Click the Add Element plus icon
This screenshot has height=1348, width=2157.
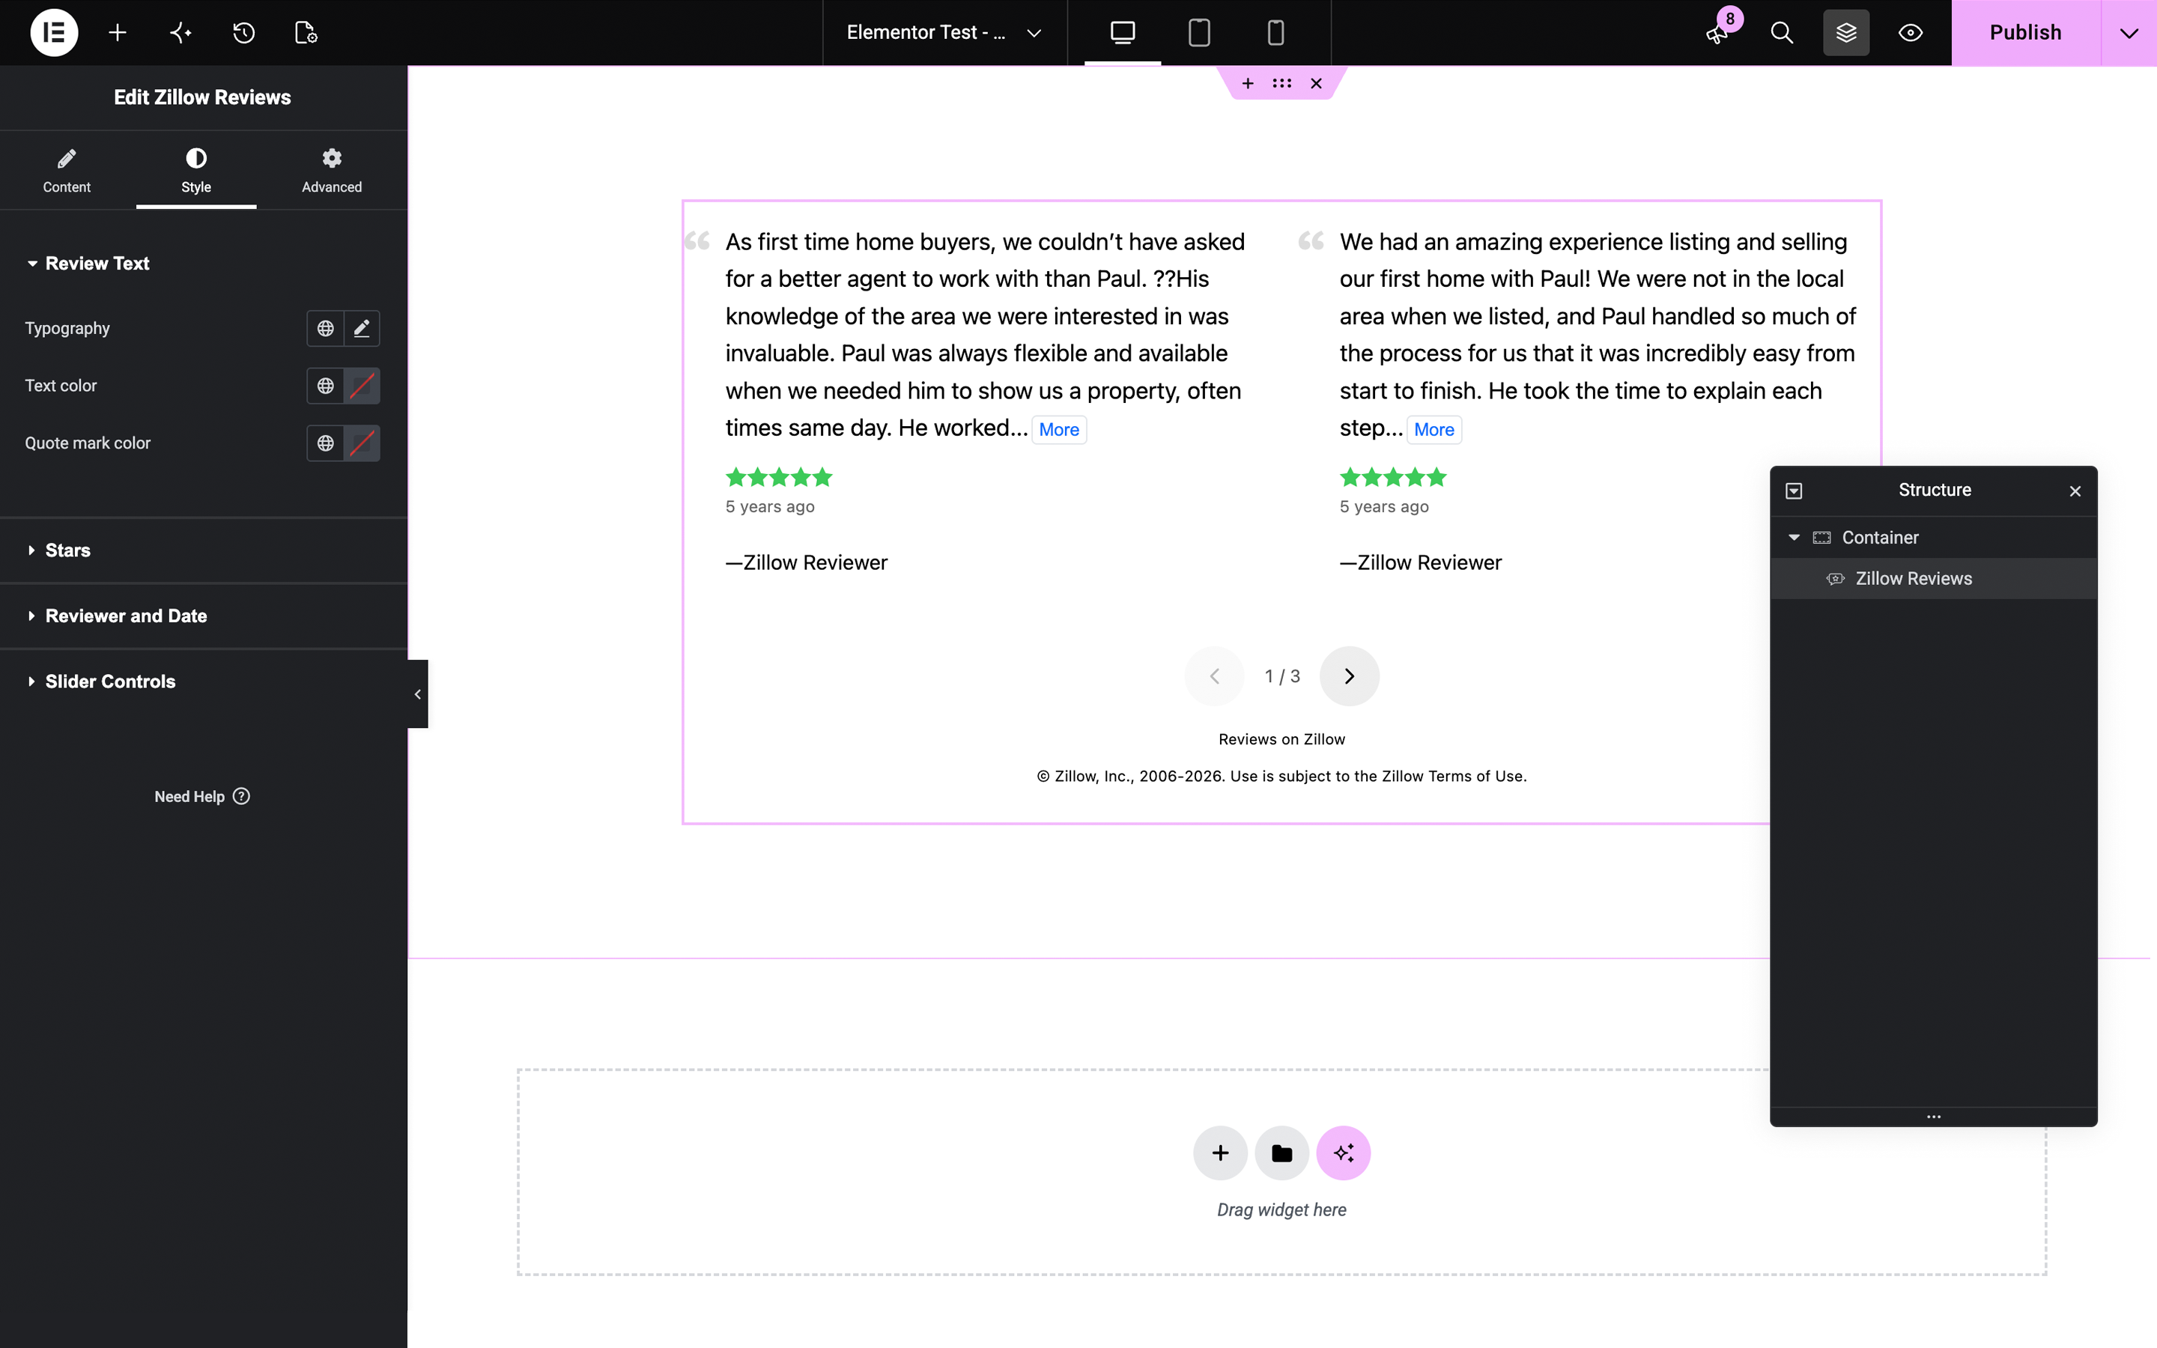point(118,33)
